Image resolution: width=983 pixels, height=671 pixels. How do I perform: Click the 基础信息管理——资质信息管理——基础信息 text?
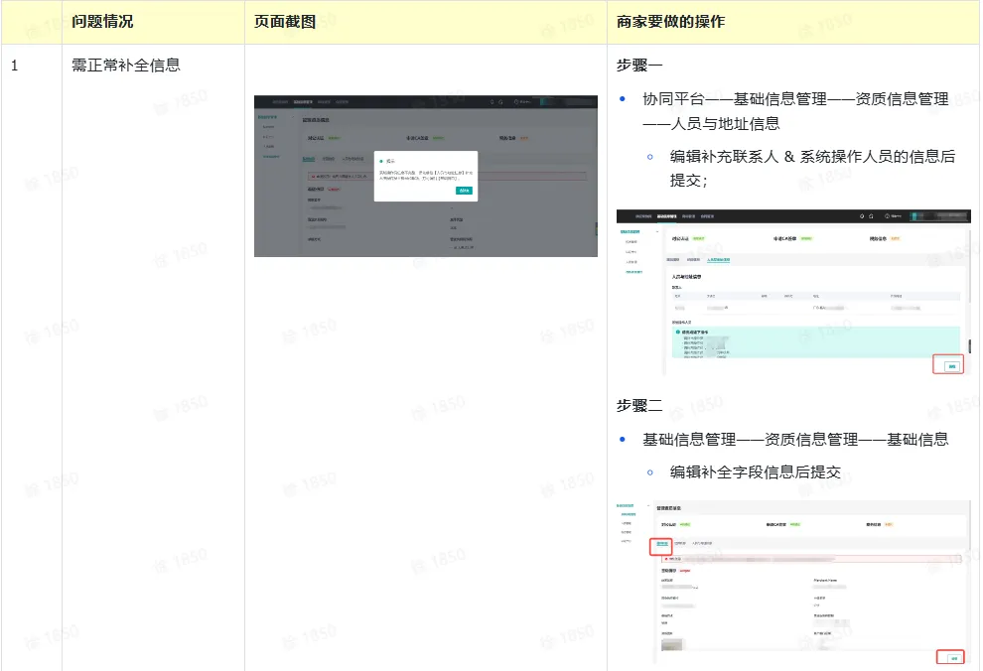pyautogui.click(x=795, y=439)
